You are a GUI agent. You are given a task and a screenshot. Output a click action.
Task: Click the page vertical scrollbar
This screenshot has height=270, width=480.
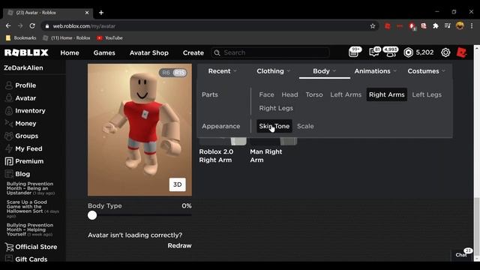point(477,226)
